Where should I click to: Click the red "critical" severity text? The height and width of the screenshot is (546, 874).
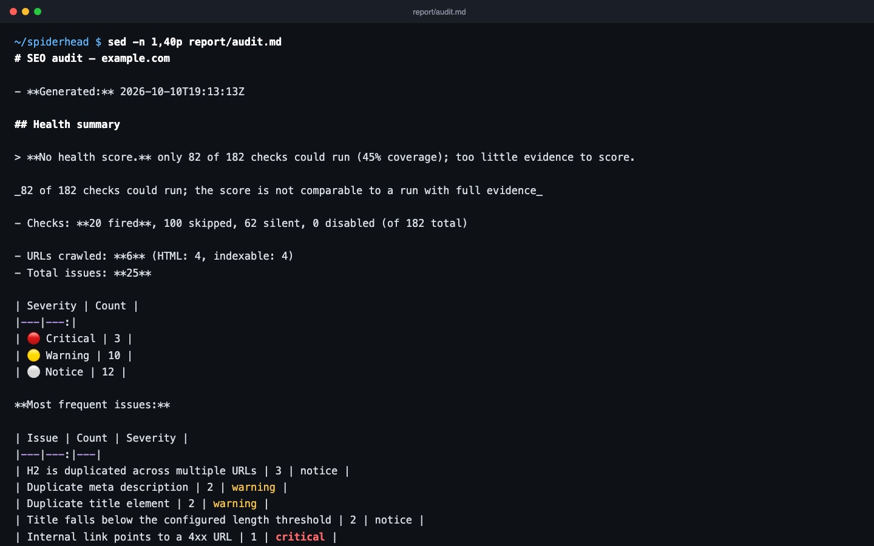pos(300,537)
